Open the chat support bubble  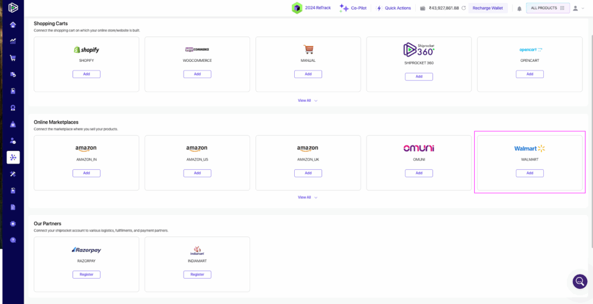pyautogui.click(x=579, y=281)
